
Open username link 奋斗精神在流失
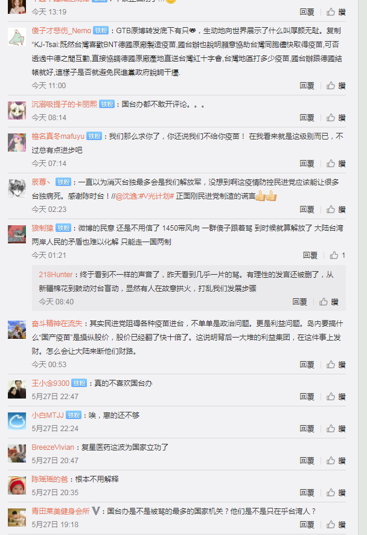coord(57,324)
